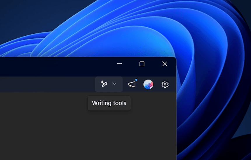Maximize the app window
The height and width of the screenshot is (160, 251).
pos(142,64)
